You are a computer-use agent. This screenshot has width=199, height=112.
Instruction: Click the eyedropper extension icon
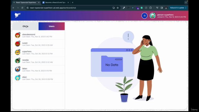tap(124, 8)
